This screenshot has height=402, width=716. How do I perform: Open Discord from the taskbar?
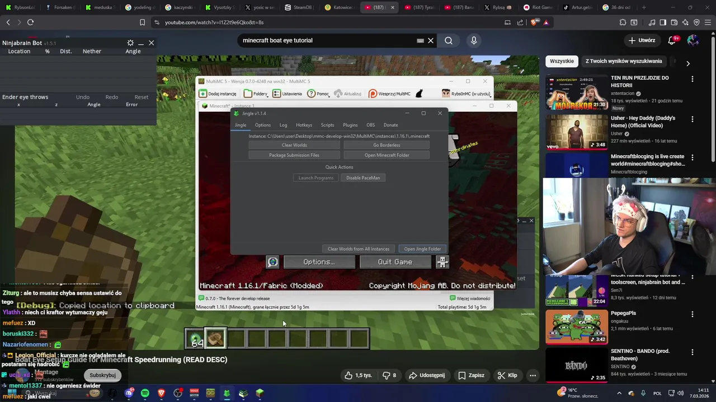129,393
